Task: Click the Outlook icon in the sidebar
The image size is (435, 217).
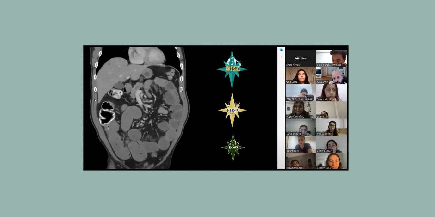Action: tap(281, 50)
